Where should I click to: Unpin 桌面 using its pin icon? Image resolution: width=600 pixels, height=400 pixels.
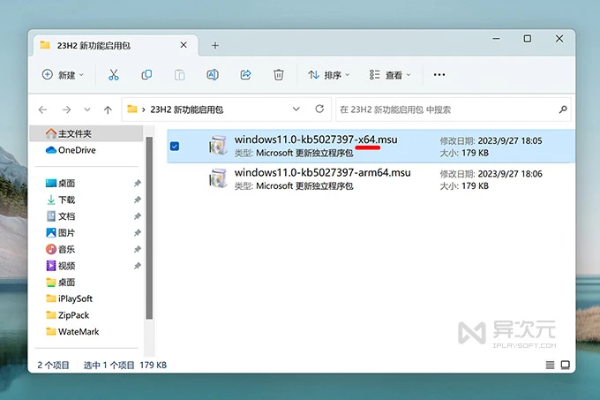pos(138,184)
